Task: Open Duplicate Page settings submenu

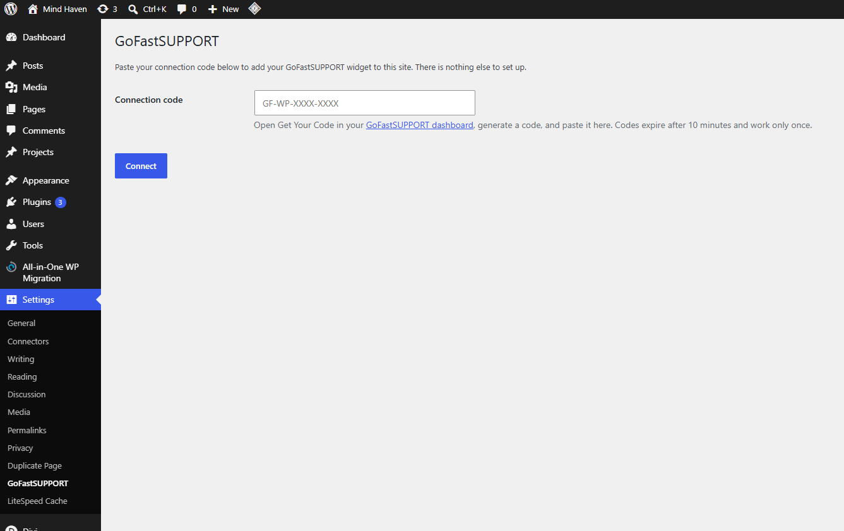Action: pos(35,465)
